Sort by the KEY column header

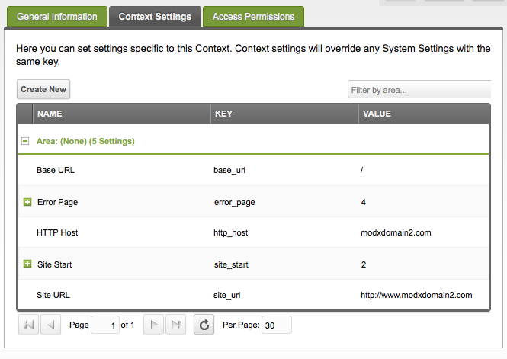284,114
